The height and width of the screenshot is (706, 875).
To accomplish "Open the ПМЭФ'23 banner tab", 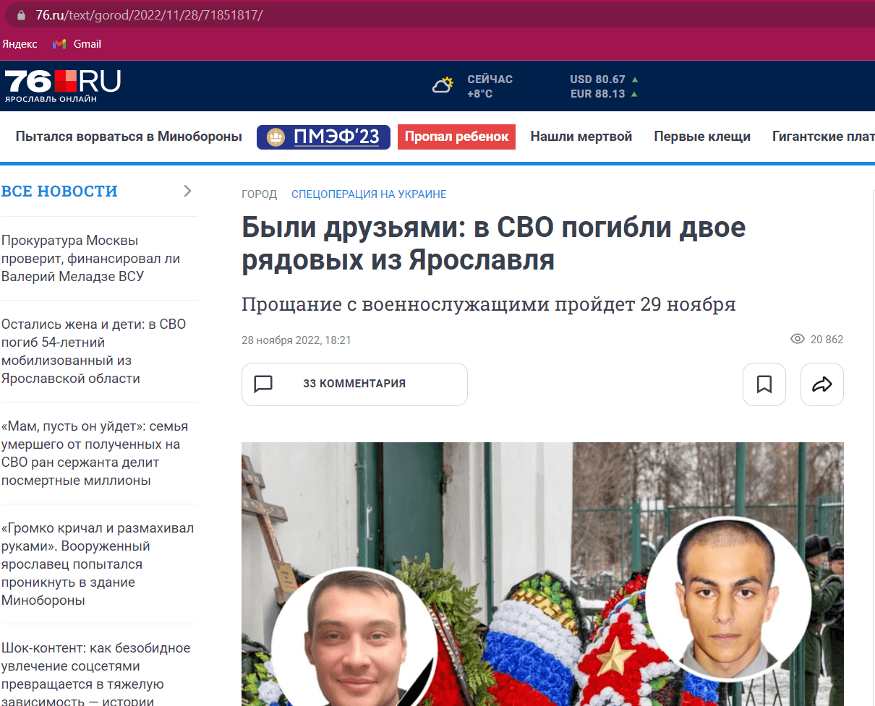I will click(323, 137).
